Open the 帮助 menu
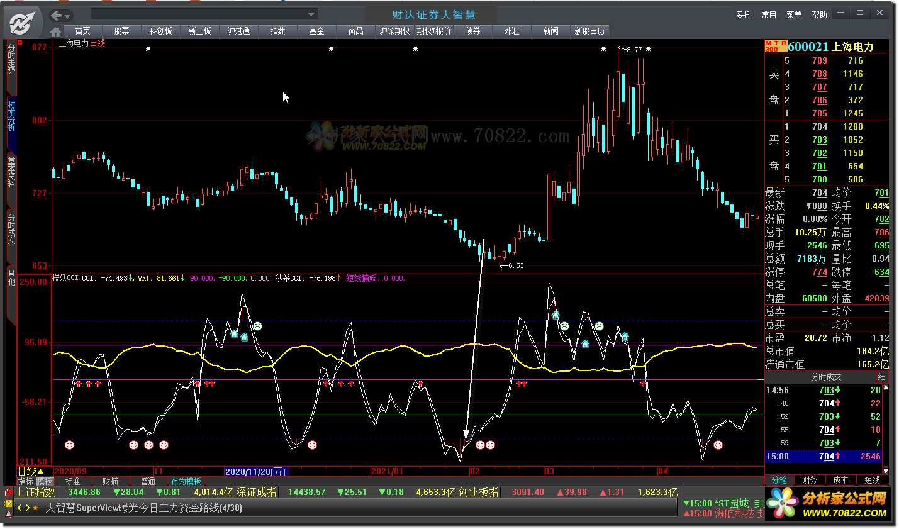899x529 pixels. 819,14
